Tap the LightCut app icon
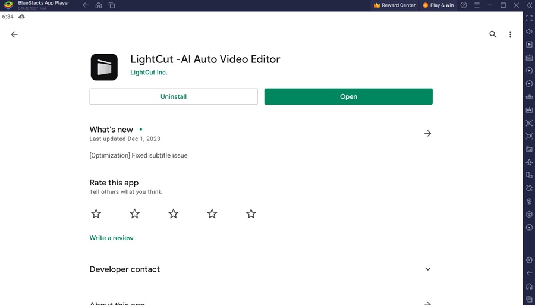This screenshot has height=305, width=535. [x=104, y=67]
